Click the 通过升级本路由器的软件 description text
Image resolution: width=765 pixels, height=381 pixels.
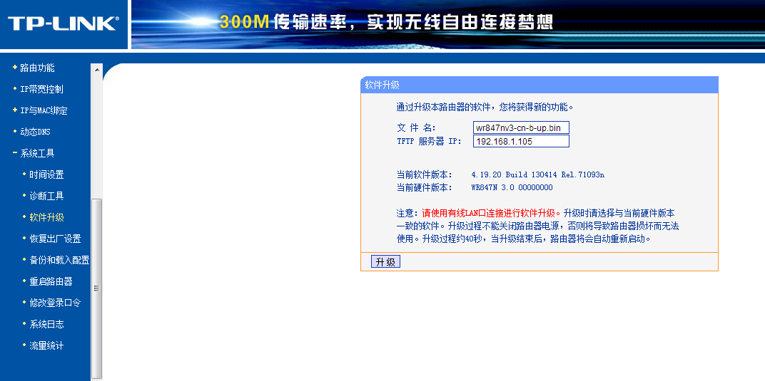click(x=485, y=107)
